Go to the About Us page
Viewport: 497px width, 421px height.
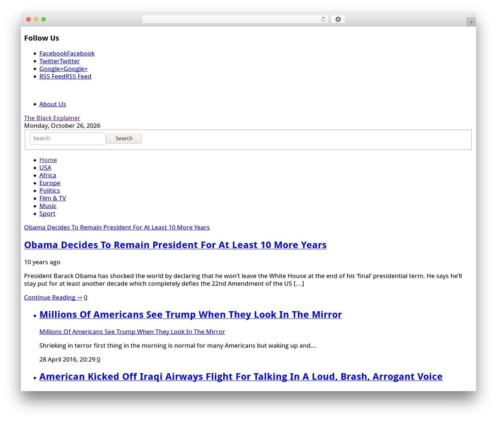pyautogui.click(x=52, y=104)
